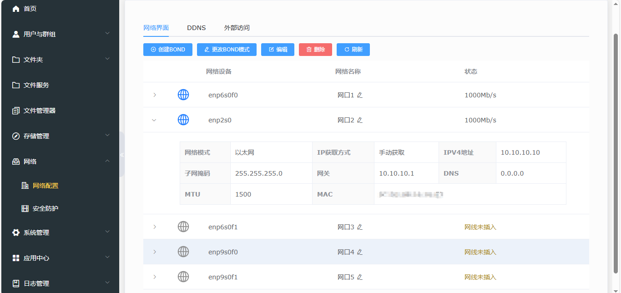Expand the enp6s0f0 network interface row

click(x=155, y=95)
